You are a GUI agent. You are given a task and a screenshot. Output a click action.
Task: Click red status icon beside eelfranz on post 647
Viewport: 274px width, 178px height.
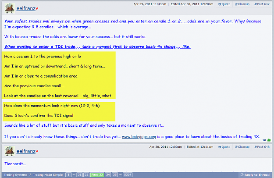[x=37, y=8]
